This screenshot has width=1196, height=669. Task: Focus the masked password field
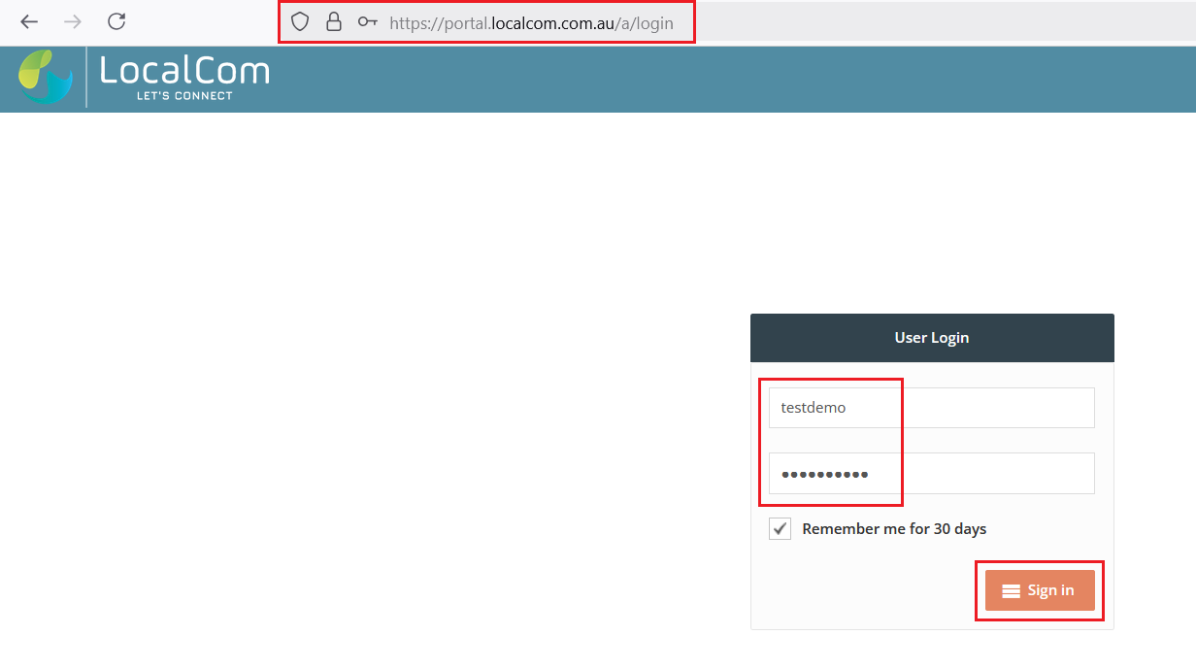click(931, 474)
